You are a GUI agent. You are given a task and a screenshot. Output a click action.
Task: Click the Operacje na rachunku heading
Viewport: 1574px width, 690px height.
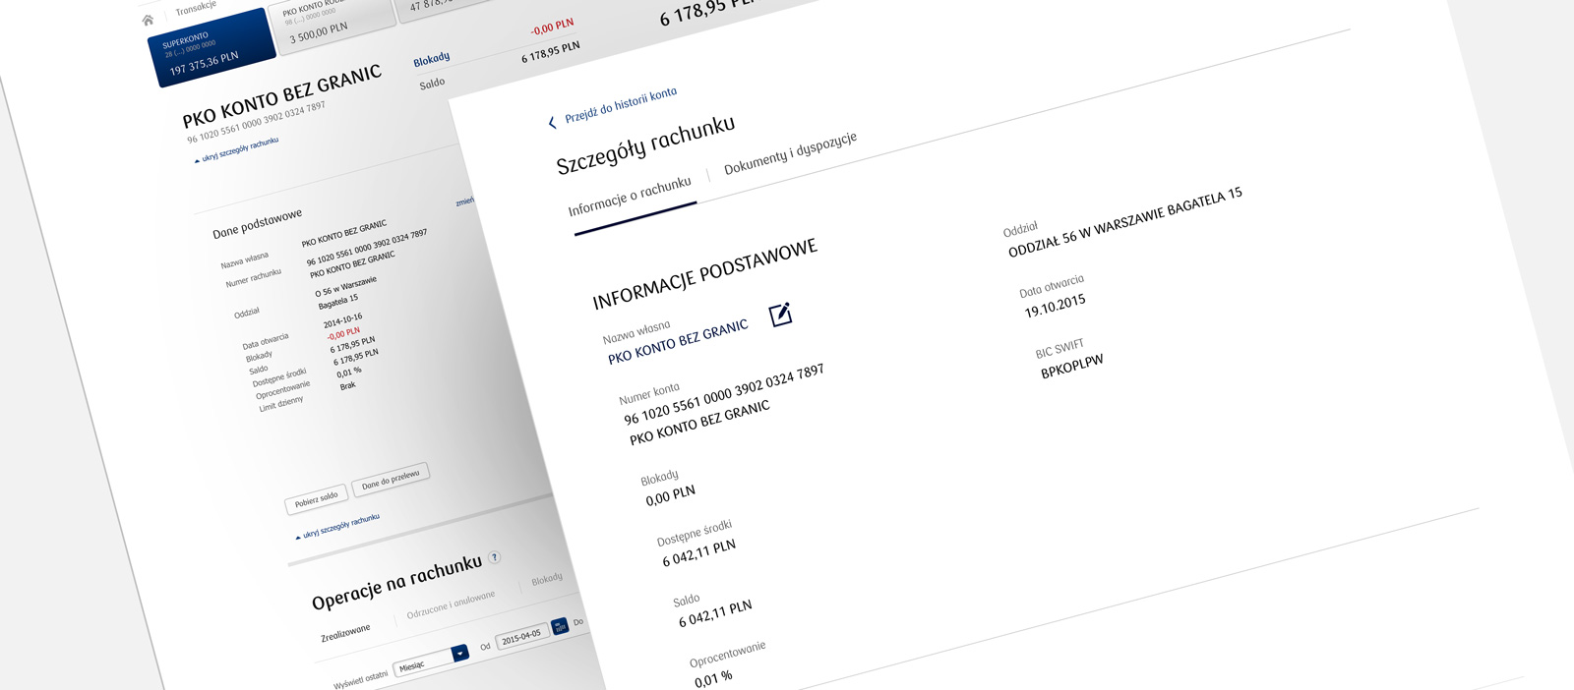pos(396,582)
